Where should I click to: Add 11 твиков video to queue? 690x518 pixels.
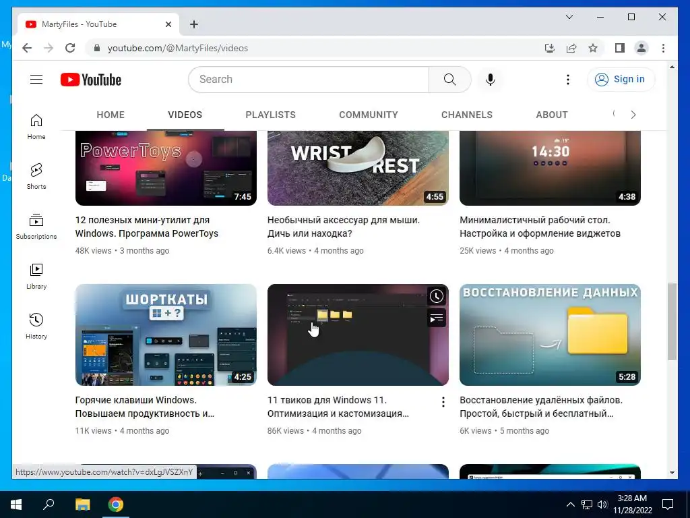point(437,318)
